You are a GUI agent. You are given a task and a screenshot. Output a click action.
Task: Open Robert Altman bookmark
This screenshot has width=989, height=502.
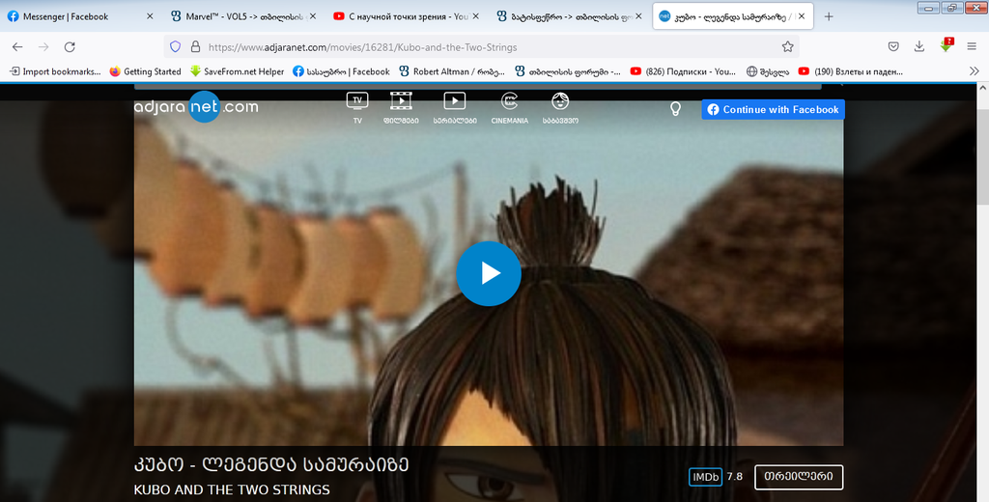click(452, 71)
